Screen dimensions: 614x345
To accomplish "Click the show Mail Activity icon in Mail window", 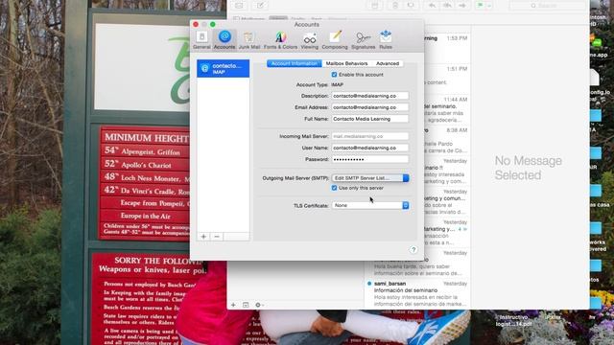I will tap(246, 305).
